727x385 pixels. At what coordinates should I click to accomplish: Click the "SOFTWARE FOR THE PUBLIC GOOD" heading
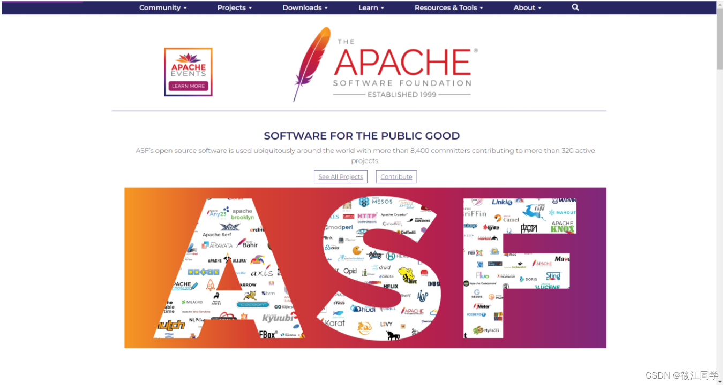[x=362, y=136]
